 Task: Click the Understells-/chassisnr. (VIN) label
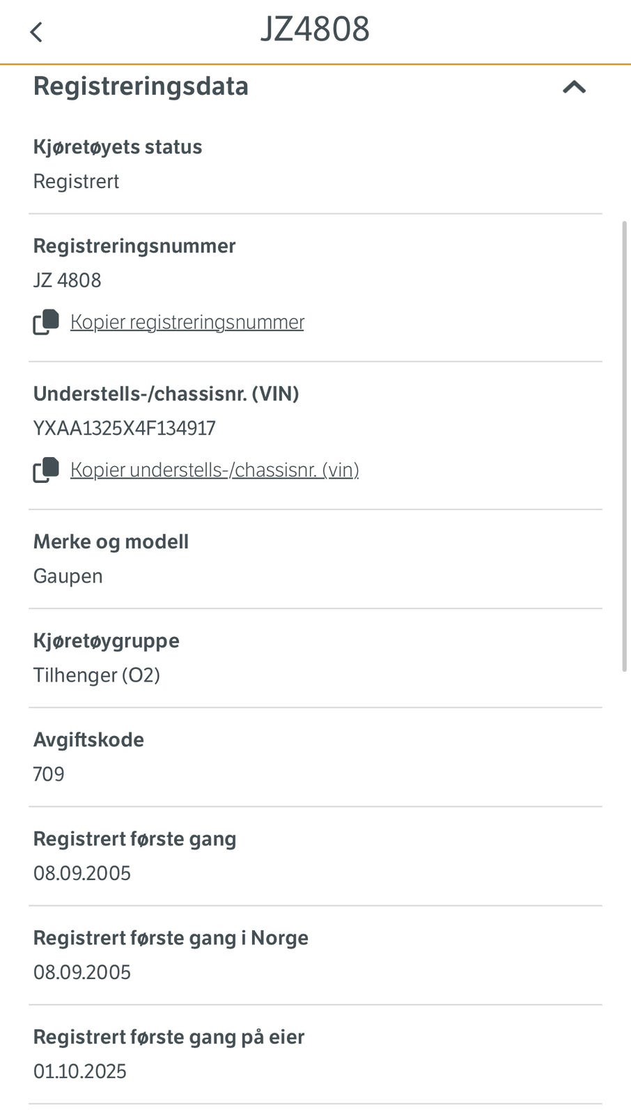(166, 394)
